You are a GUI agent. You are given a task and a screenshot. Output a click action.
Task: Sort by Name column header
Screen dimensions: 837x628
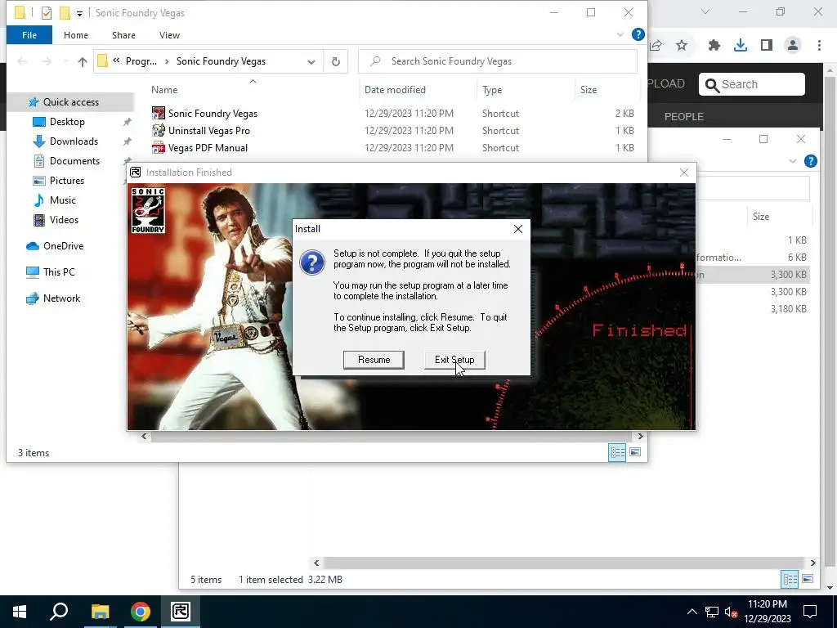tap(164, 90)
